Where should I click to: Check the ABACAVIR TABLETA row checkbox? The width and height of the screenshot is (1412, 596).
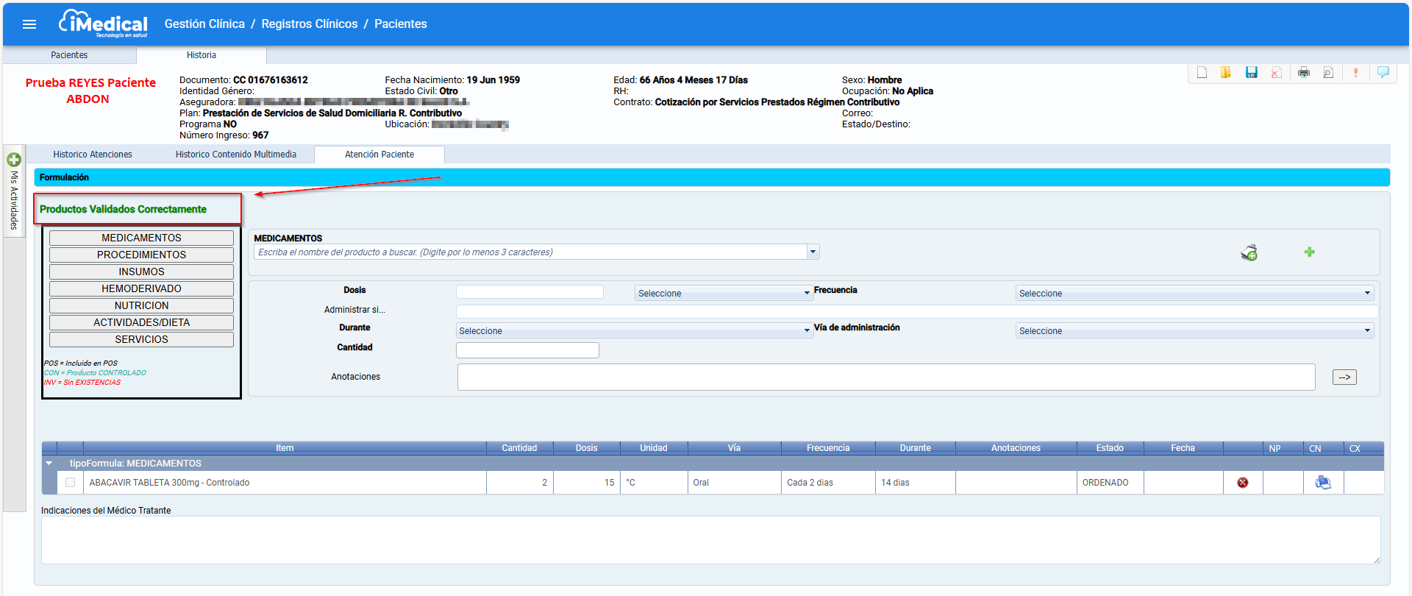(70, 483)
